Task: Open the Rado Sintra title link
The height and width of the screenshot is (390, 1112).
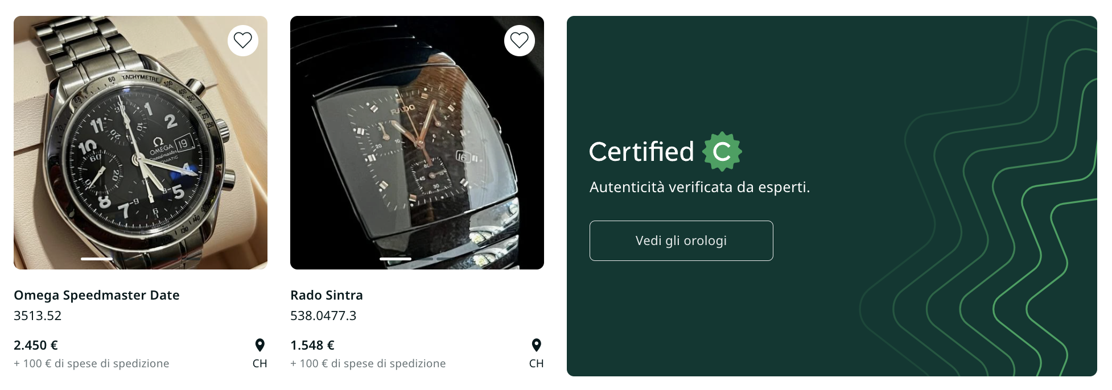Action: pyautogui.click(x=327, y=295)
